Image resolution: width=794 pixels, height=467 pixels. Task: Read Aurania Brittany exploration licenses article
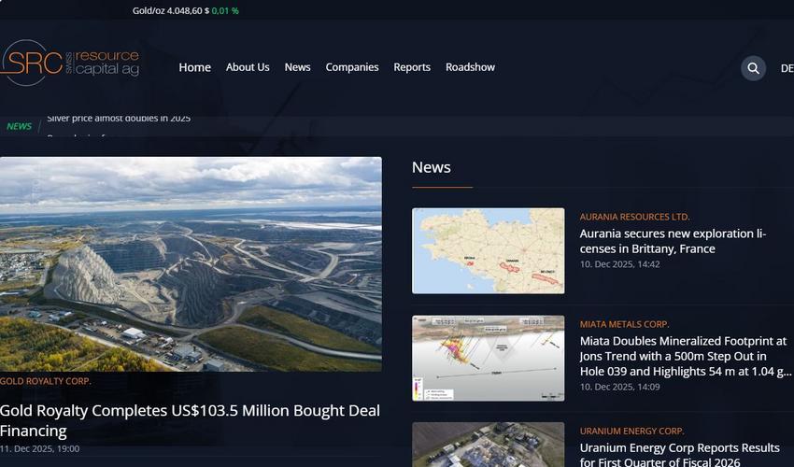pos(673,241)
